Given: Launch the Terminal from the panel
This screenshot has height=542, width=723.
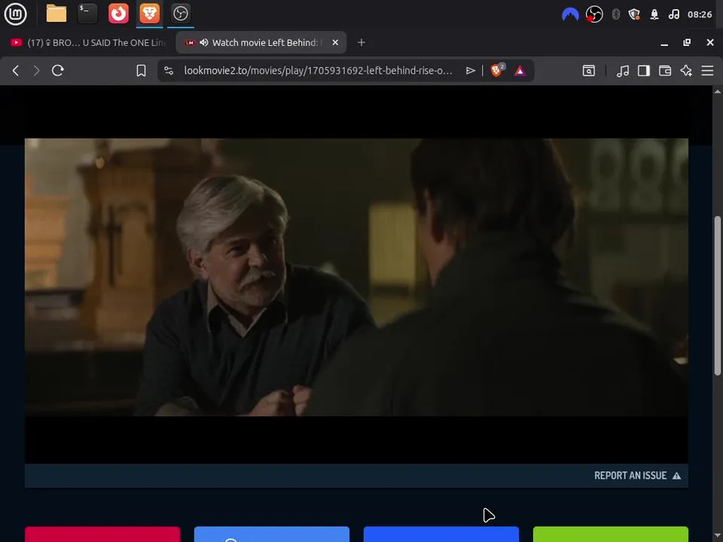Looking at the screenshot, I should (87, 14).
